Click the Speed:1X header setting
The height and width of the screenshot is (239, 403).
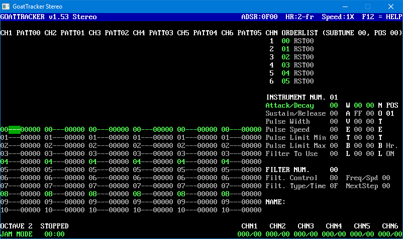click(338, 17)
